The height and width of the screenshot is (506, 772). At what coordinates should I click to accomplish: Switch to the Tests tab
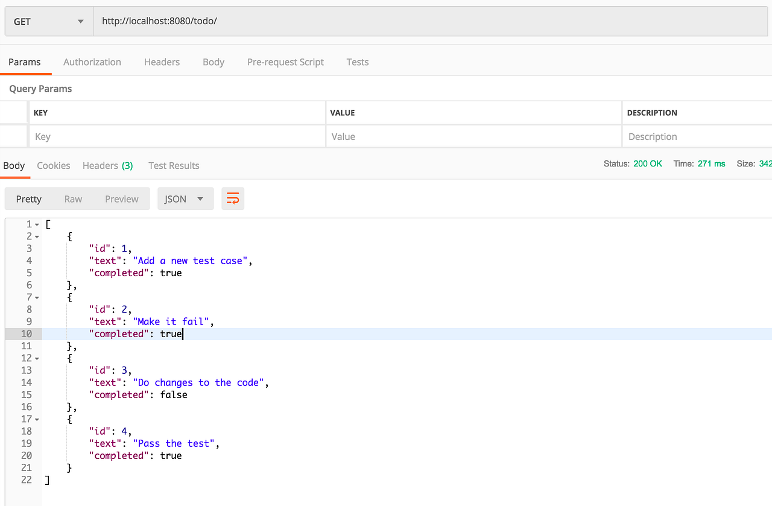[357, 62]
